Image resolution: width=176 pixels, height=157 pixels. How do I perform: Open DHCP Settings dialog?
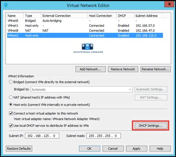click(151, 126)
